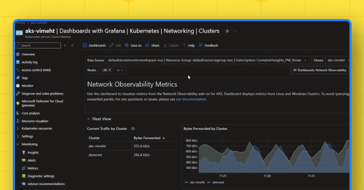The height and width of the screenshot is (190, 364).
Task: Open the Overview icon in sidebar
Action: pyautogui.click(x=18, y=54)
